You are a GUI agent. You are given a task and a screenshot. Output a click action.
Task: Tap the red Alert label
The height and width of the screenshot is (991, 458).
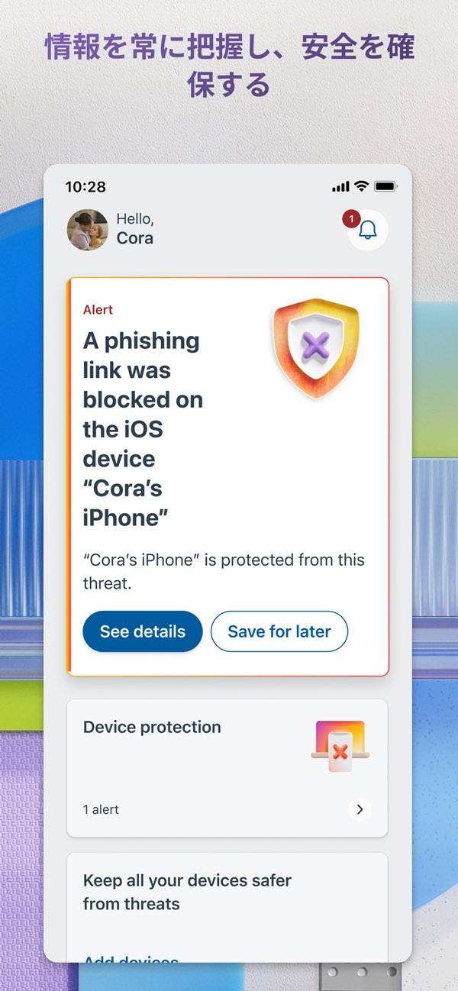pos(98,309)
